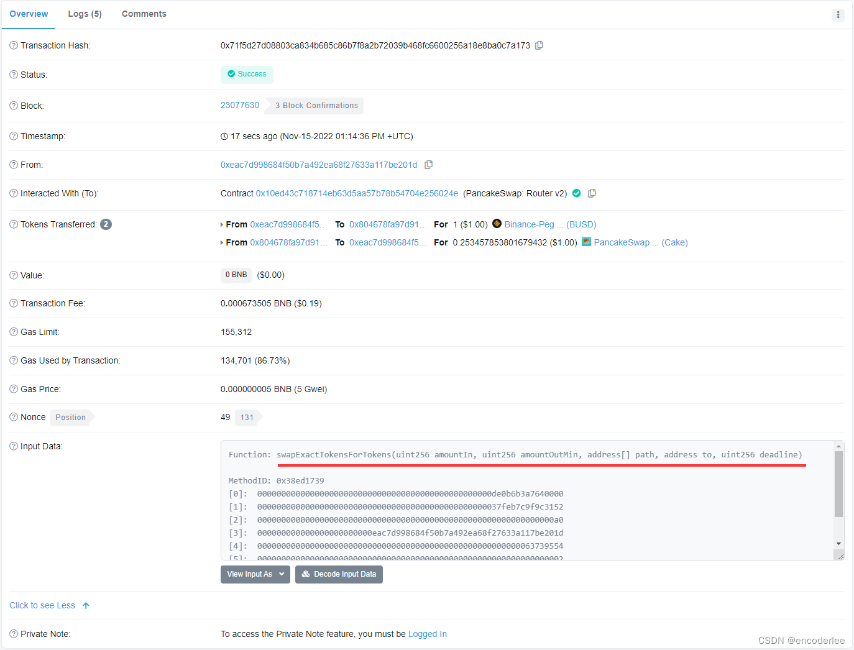Click the help icon next to Block
The height and width of the screenshot is (650, 854).
14,106
